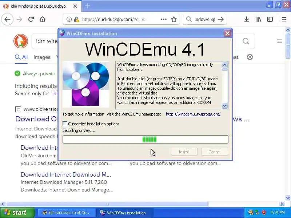This screenshot has width=291, height=218.
Task: Click the magnifier icon in Firefox search box
Action: coord(189,19)
